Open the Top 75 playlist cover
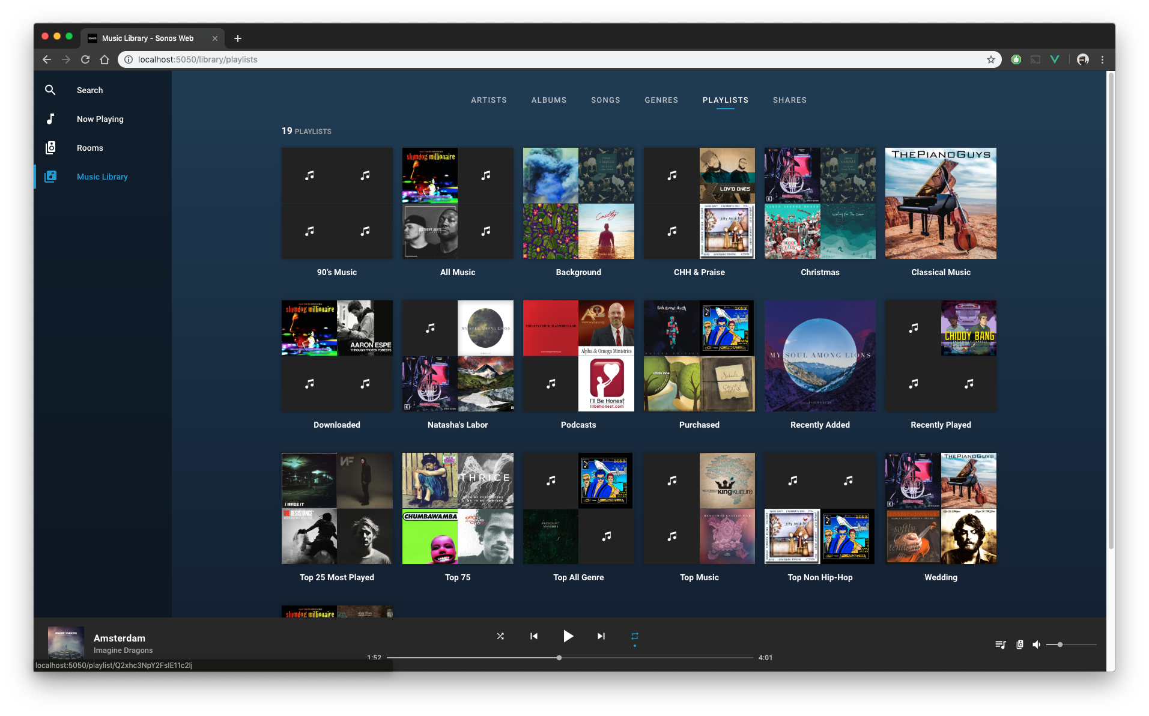This screenshot has width=1149, height=716. (x=458, y=508)
